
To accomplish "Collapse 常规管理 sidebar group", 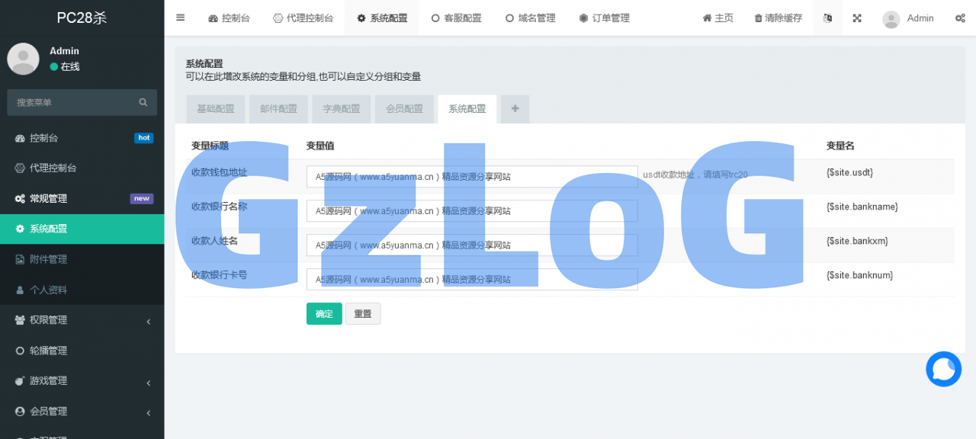I will tap(82, 198).
